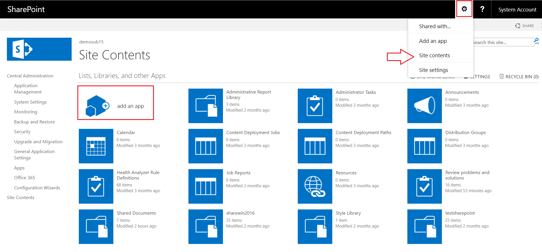542x252 pixels.
Task: Open Security nav link
Action: click(x=22, y=131)
